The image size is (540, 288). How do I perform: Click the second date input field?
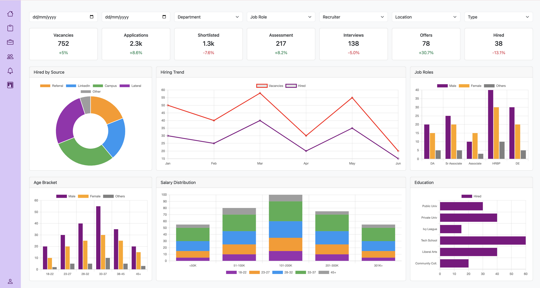coord(132,17)
